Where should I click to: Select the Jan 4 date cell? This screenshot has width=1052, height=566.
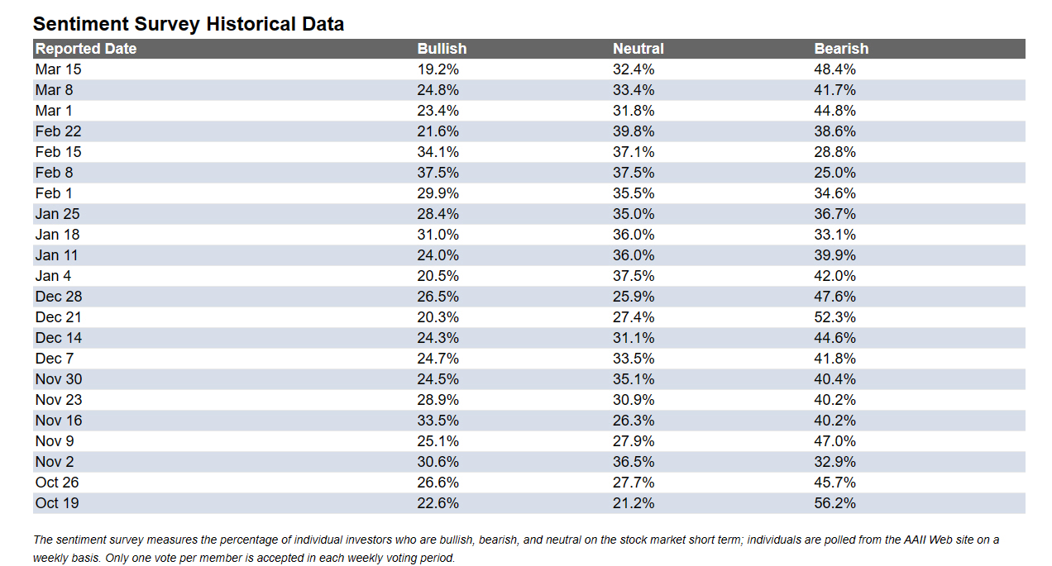click(x=53, y=276)
